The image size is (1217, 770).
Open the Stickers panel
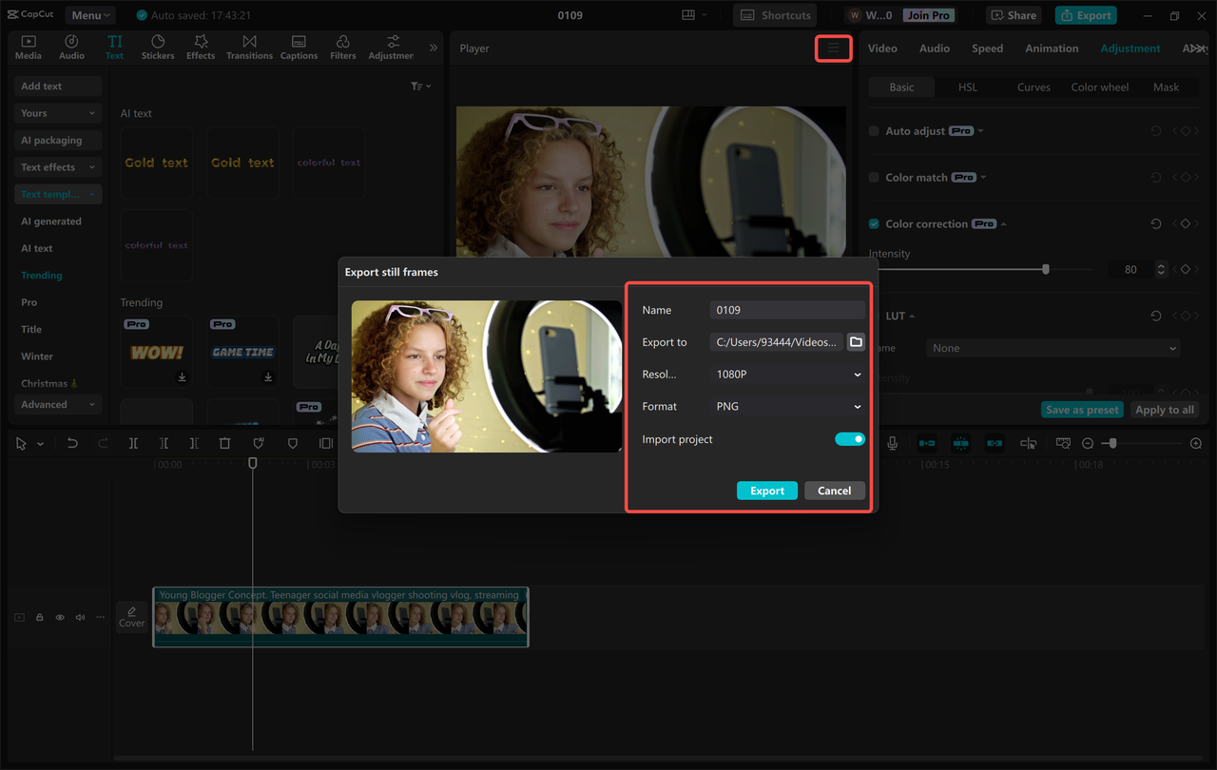point(157,45)
